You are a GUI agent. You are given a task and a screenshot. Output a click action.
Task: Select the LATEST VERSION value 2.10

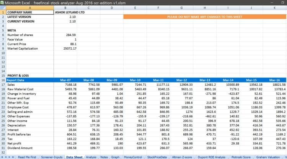[x=65, y=17]
